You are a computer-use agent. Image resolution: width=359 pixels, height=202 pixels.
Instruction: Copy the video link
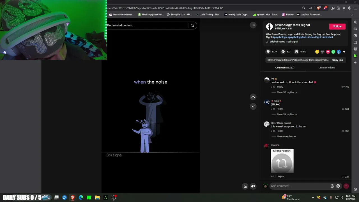338,60
